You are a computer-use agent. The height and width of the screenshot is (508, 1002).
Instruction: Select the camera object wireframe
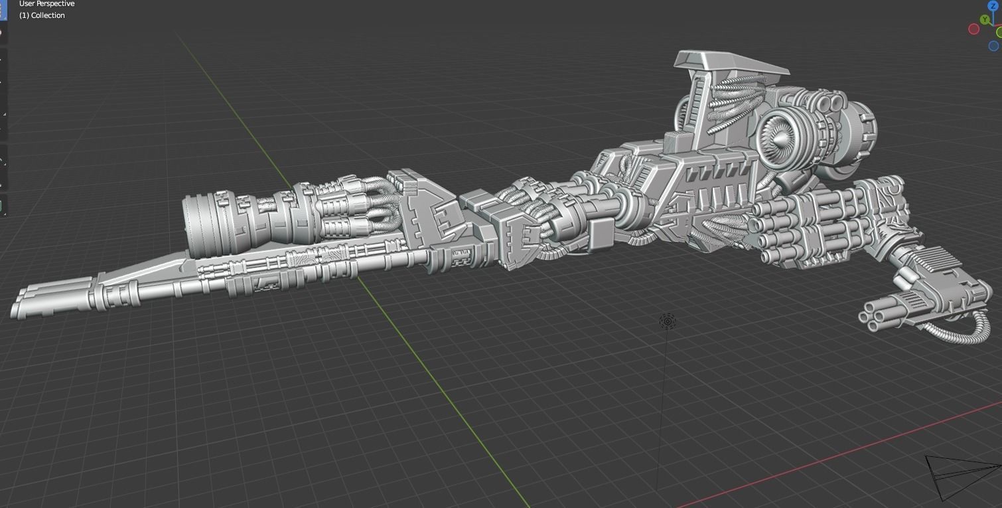click(x=962, y=477)
